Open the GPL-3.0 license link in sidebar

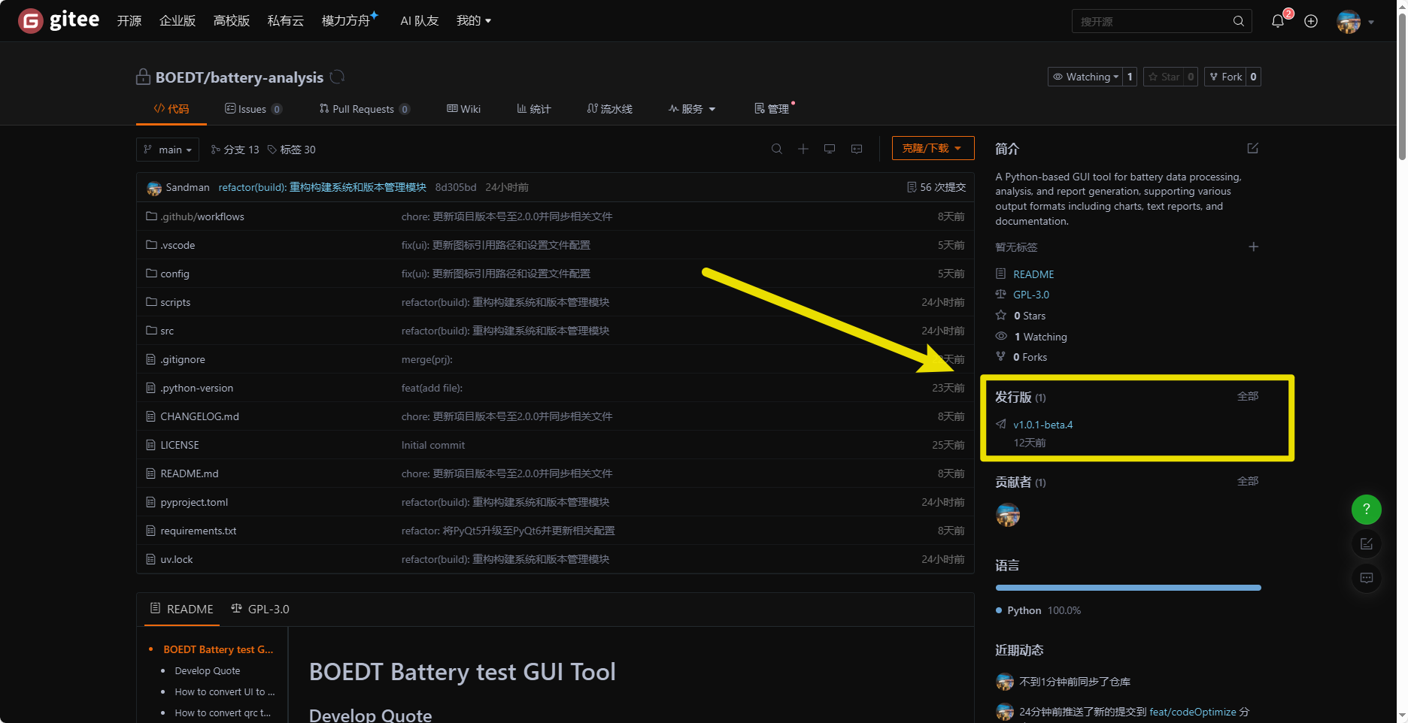tap(1031, 295)
